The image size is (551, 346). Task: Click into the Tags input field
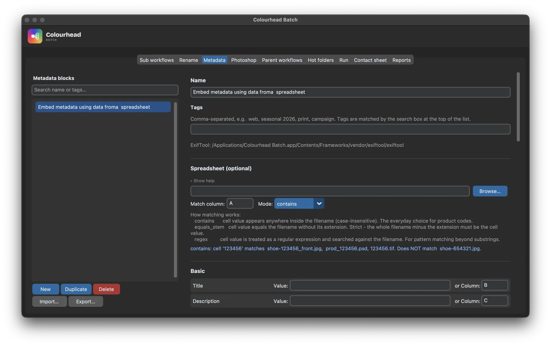click(350, 129)
